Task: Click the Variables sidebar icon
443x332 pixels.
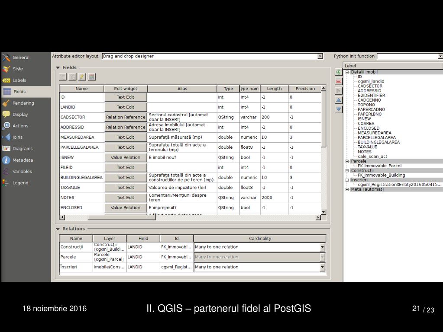Action: (x=6, y=171)
